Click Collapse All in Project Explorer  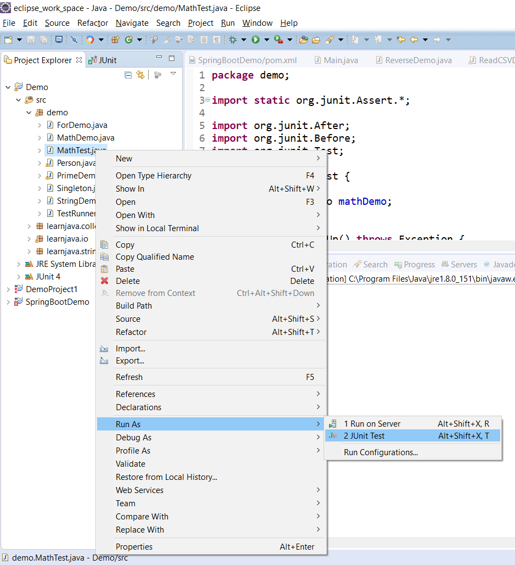coord(128,75)
